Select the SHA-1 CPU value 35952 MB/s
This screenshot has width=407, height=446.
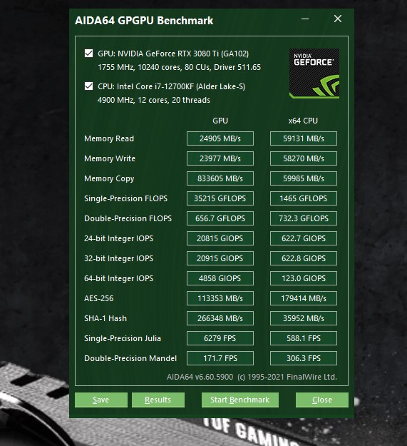pos(304,318)
